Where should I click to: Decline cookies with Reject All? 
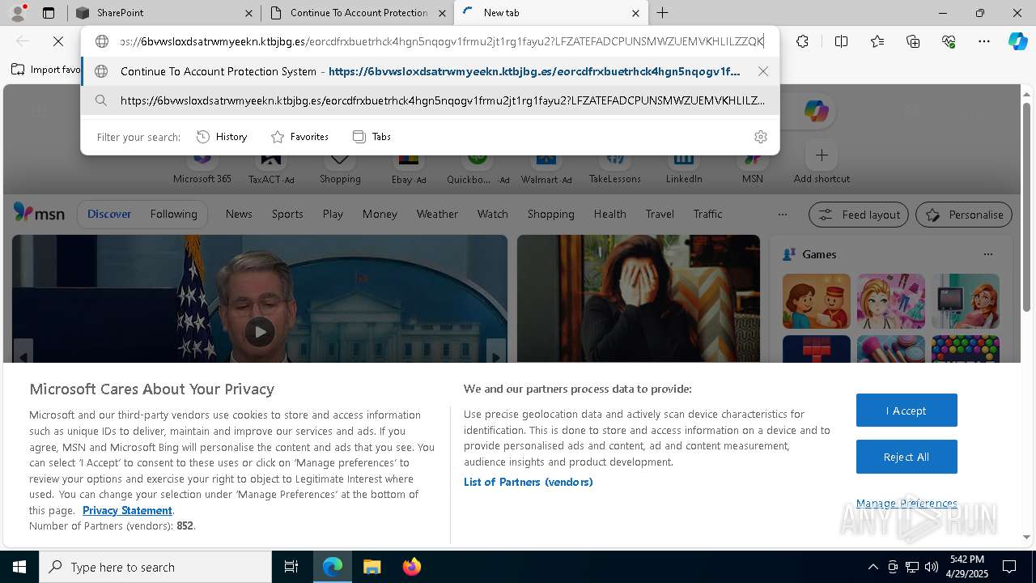point(906,457)
